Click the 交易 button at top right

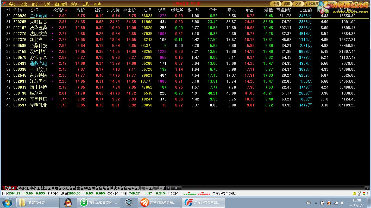298,4
